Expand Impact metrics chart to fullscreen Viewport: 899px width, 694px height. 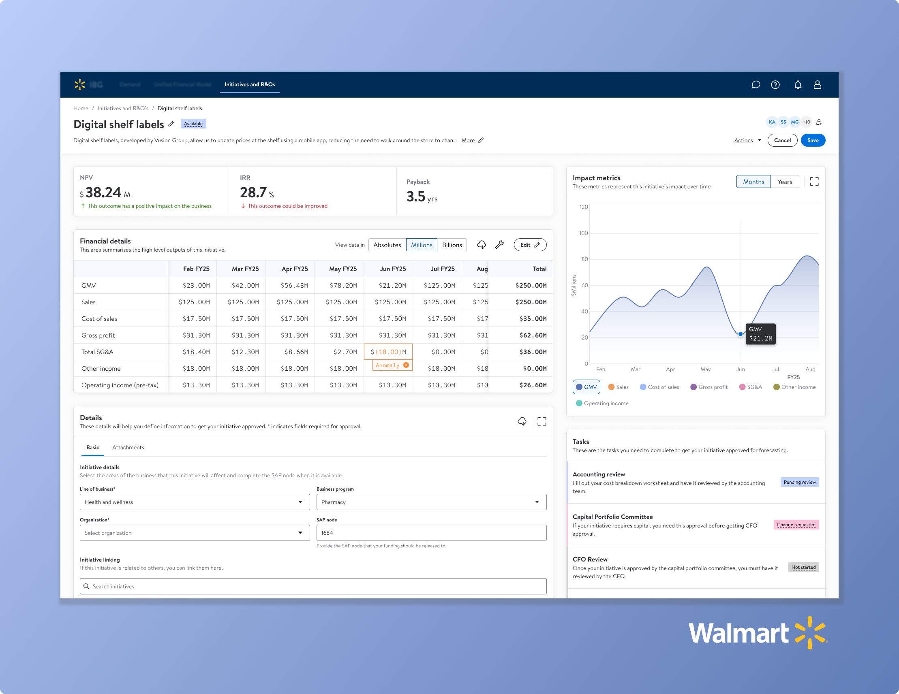814,182
